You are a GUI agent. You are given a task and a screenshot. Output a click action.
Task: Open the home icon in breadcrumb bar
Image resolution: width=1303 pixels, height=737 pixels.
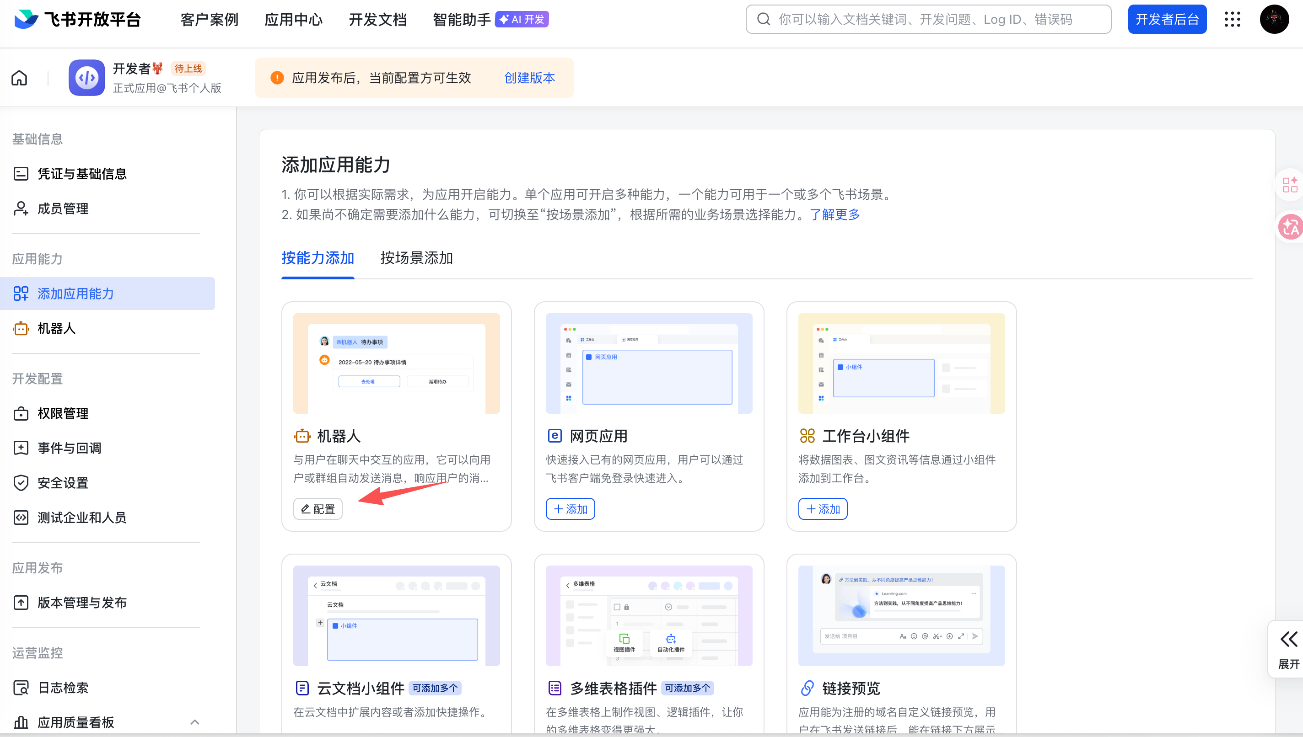coord(19,78)
